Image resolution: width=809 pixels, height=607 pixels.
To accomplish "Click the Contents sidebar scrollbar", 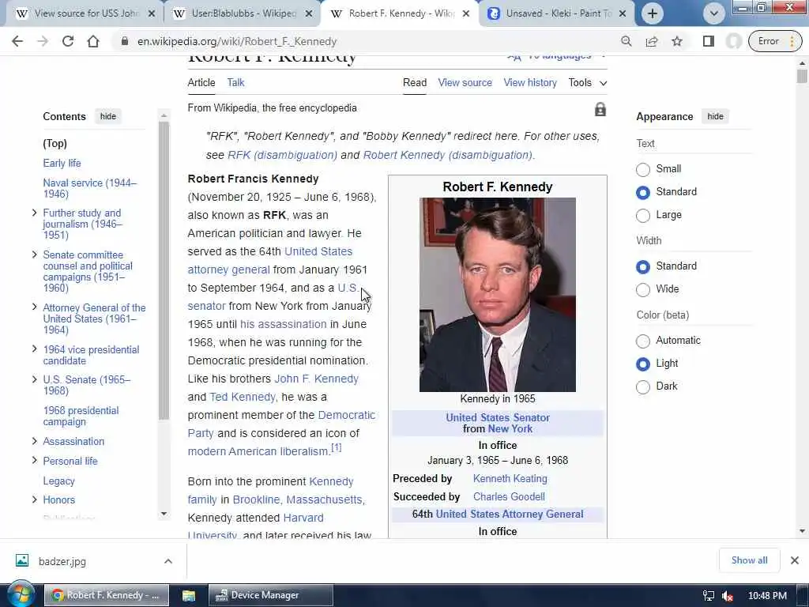I will click(x=164, y=271).
